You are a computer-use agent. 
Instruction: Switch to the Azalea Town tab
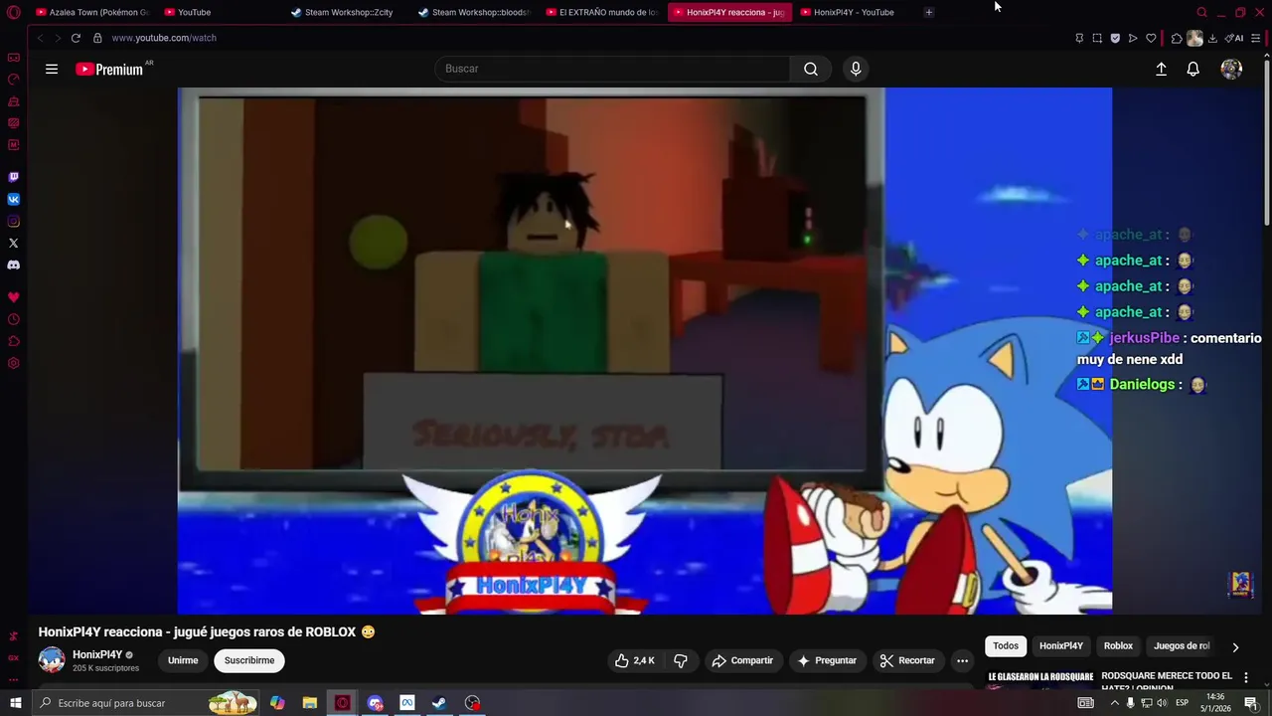[x=92, y=12]
